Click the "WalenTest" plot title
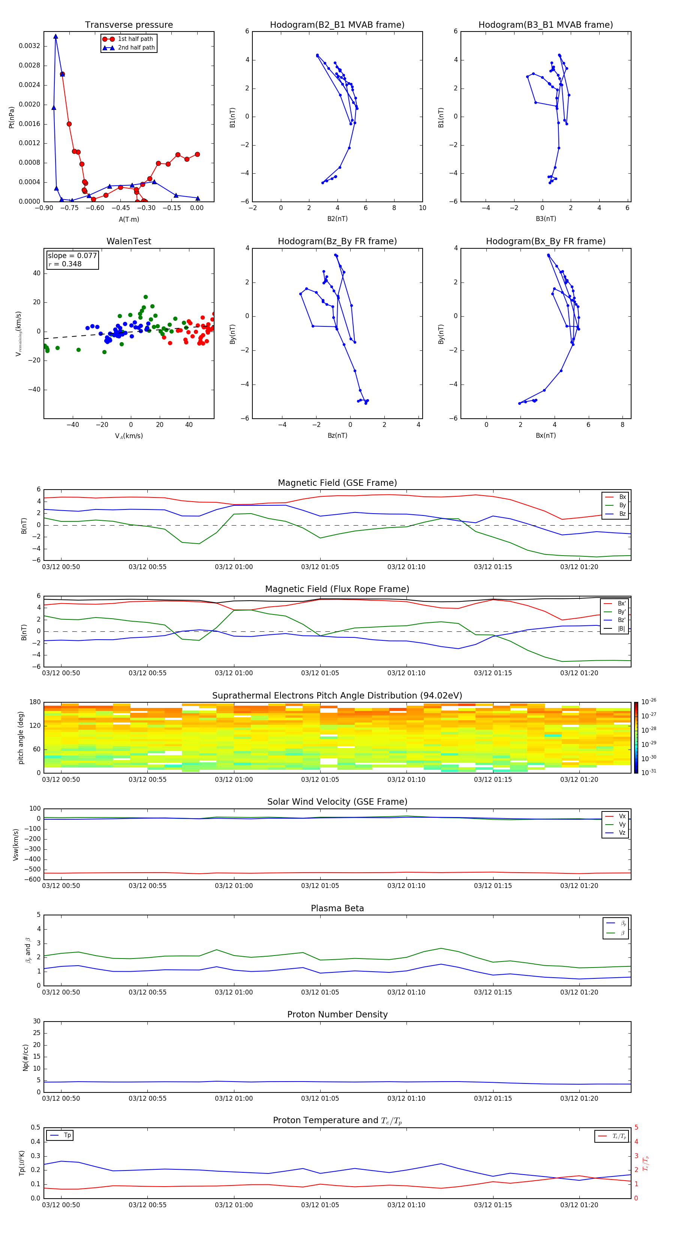The width and height of the screenshot is (675, 1238). click(129, 241)
